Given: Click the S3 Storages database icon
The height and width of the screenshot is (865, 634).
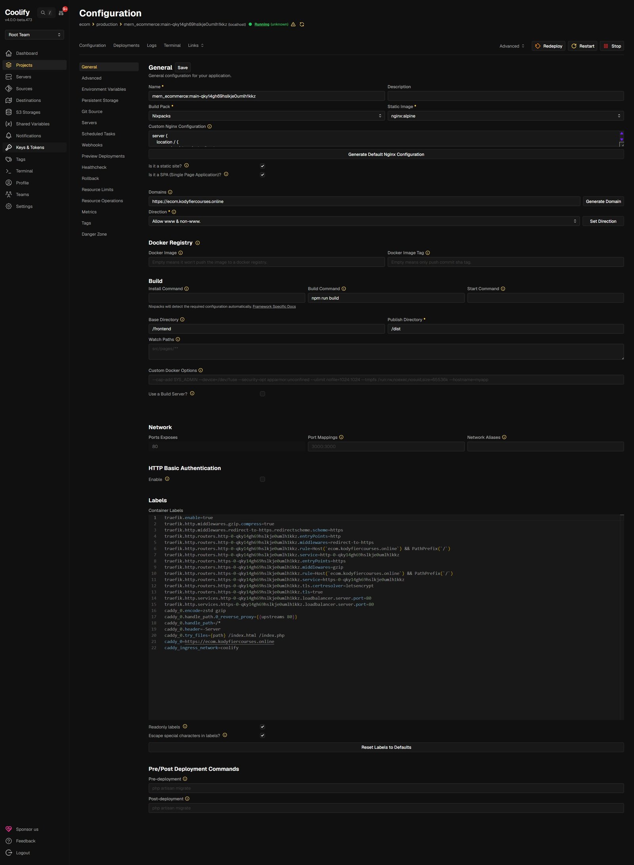Looking at the screenshot, I should pos(9,112).
